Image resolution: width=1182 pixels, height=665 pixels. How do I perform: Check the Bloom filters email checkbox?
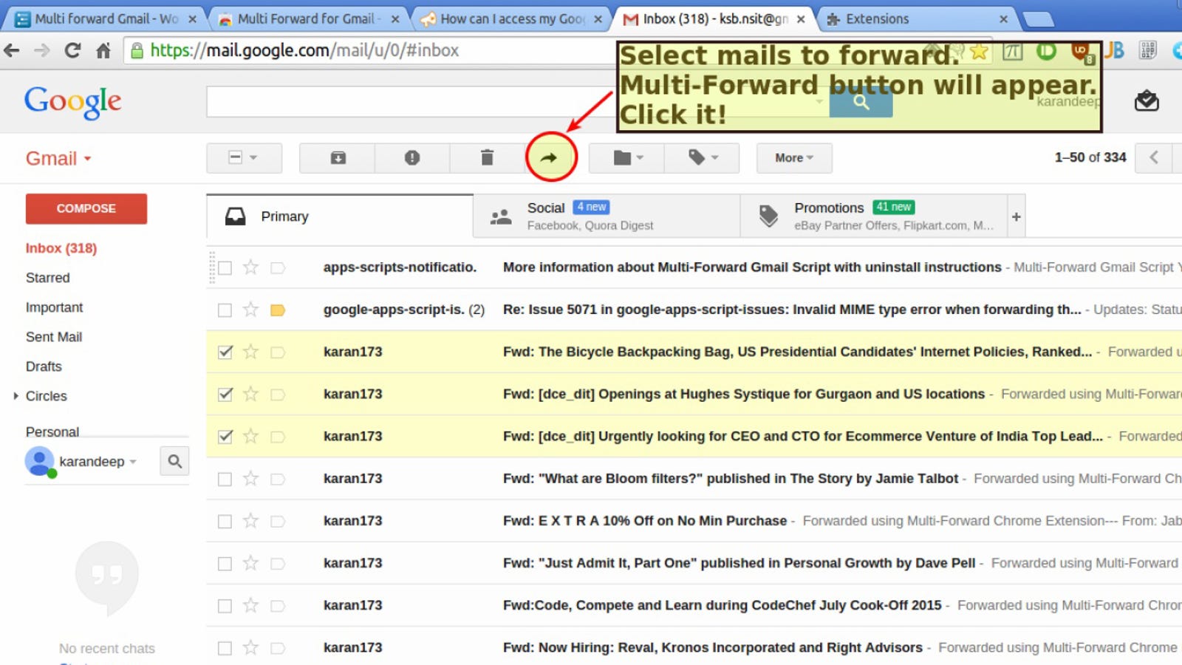[x=225, y=480]
